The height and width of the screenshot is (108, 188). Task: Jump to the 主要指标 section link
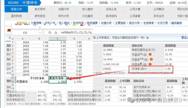(120, 23)
